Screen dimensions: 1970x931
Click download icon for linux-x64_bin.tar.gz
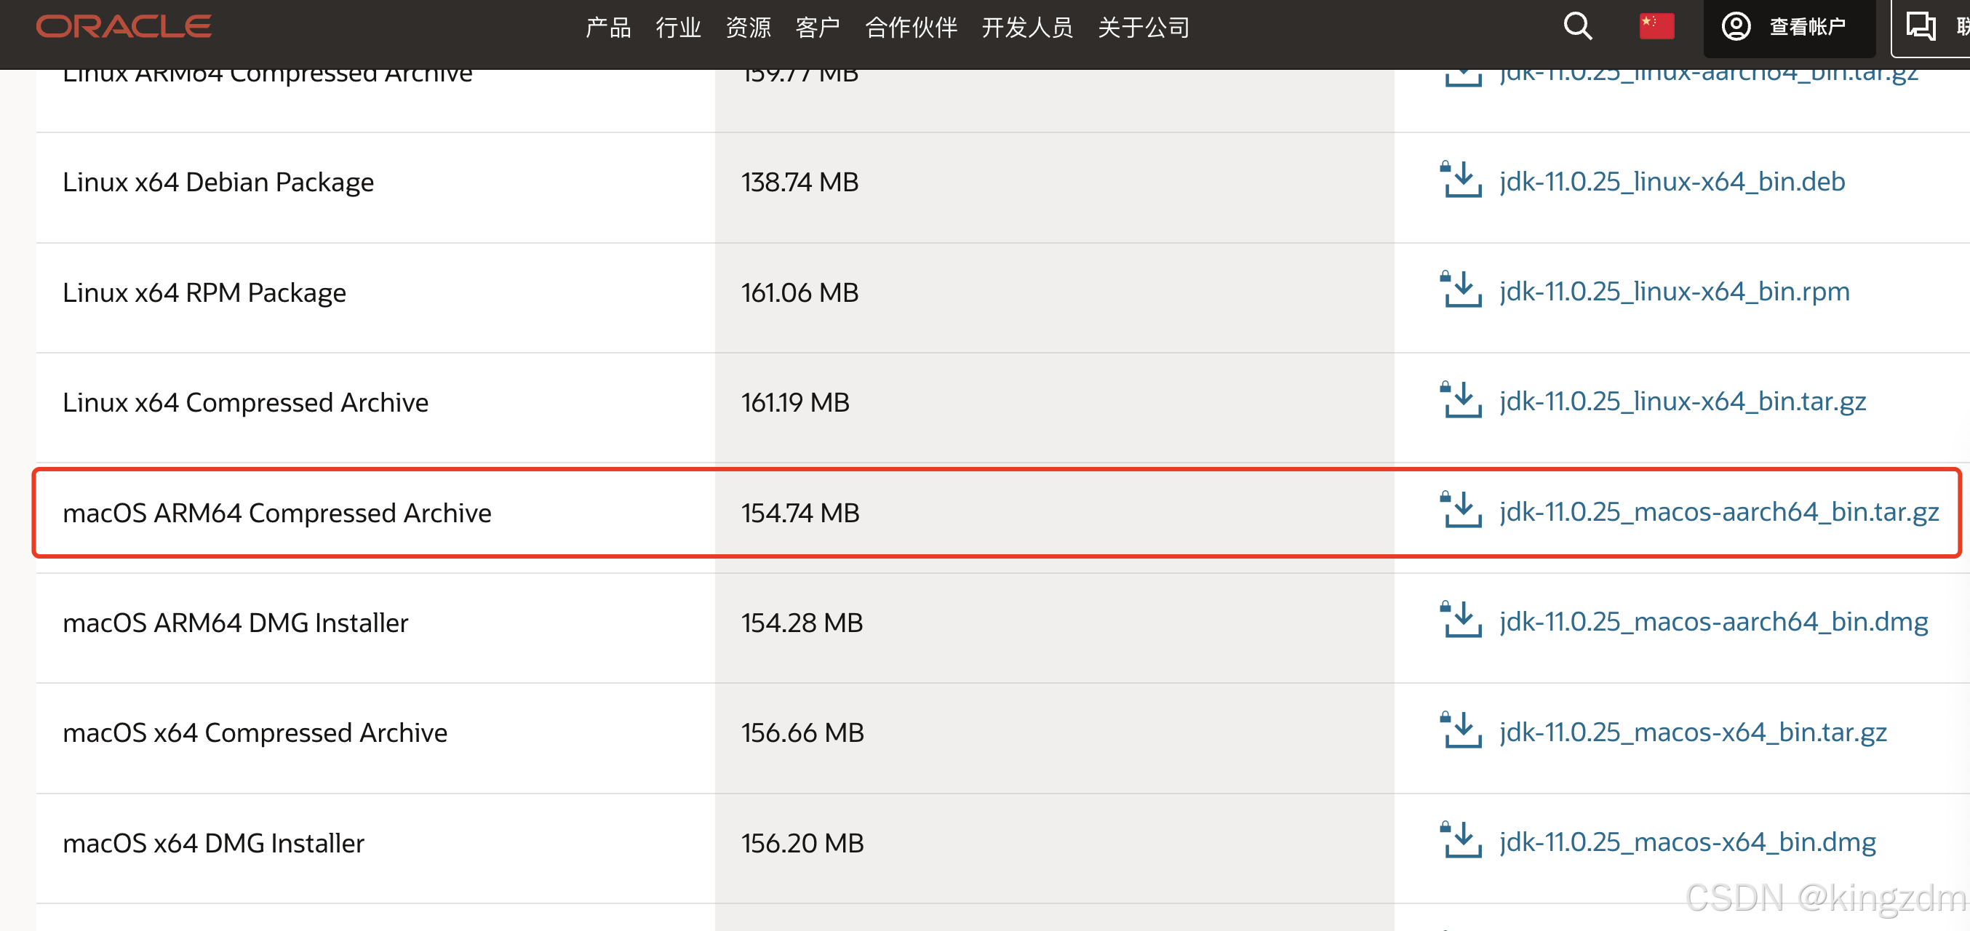pos(1461,401)
